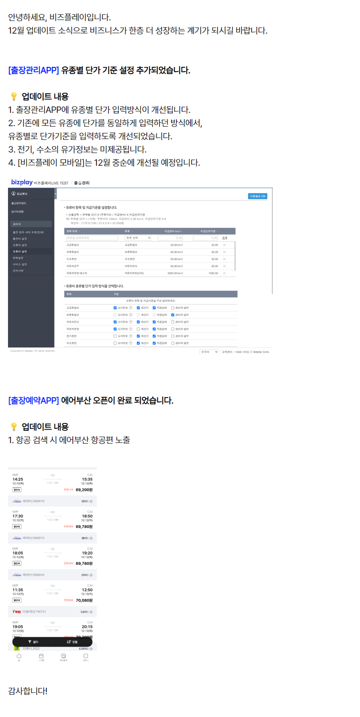Screen dimensions: 360x717
Task: Select 교통비 설정 in the sidebar
Action: (20, 245)
